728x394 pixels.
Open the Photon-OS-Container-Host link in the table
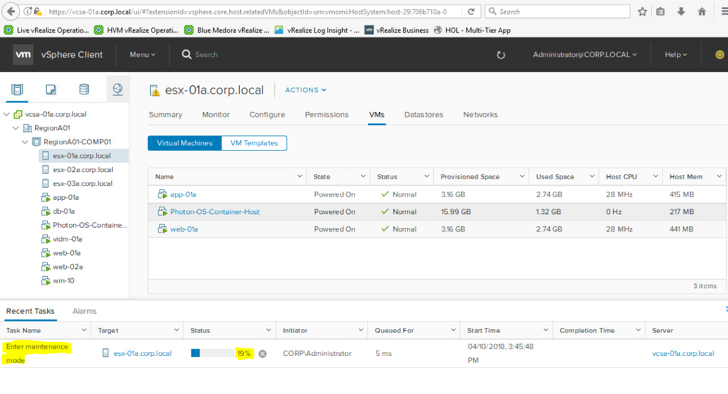point(215,212)
